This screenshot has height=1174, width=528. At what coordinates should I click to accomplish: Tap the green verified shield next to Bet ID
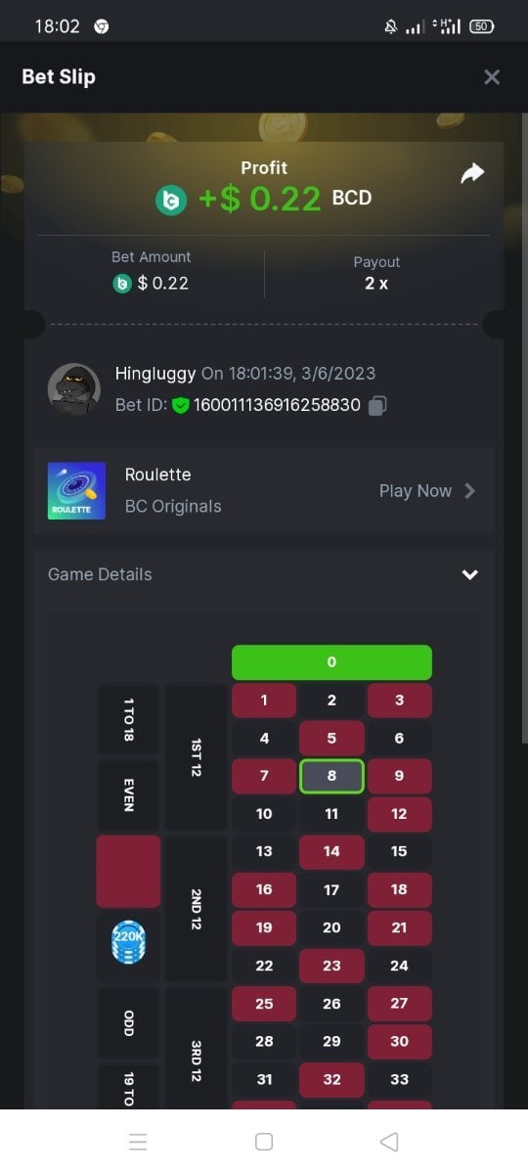(180, 405)
